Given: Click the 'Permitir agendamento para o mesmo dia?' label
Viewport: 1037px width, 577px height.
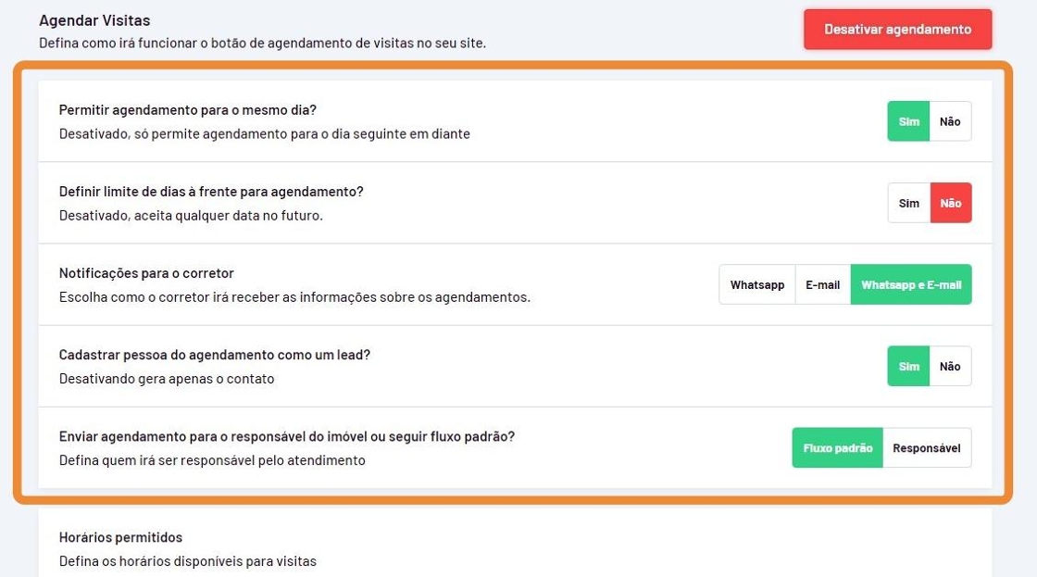Looking at the screenshot, I should click(188, 110).
